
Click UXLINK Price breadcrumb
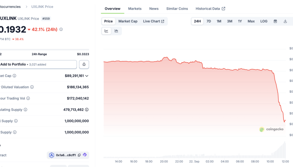(42, 7)
